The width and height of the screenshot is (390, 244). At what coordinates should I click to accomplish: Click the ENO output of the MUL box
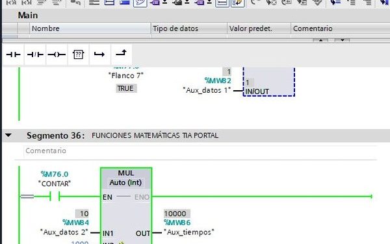coord(142,197)
